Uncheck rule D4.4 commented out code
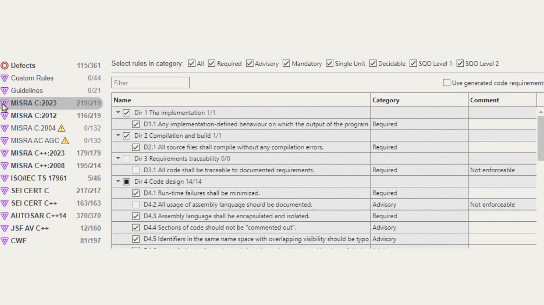Viewport: 544px width, 305px height. (x=136, y=228)
